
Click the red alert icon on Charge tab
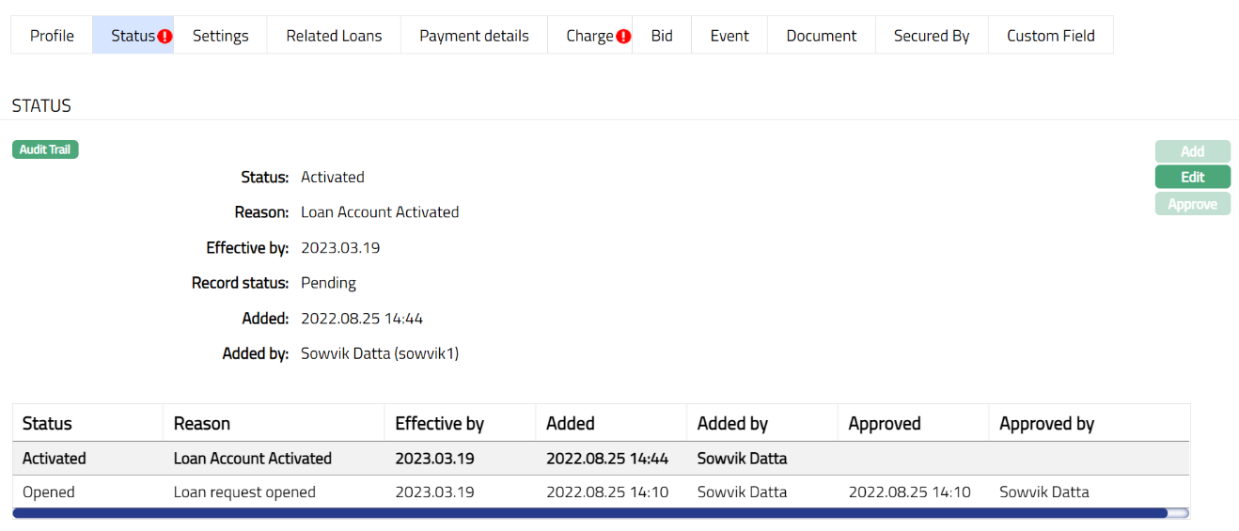[x=623, y=37]
